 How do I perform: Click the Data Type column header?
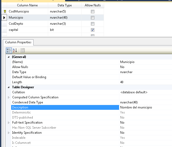click(65, 5)
